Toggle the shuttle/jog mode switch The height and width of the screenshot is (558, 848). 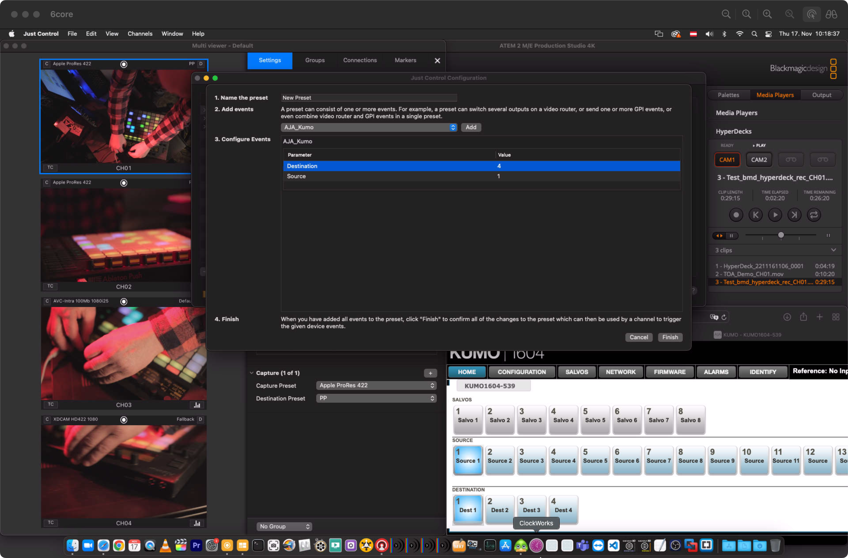click(x=725, y=236)
